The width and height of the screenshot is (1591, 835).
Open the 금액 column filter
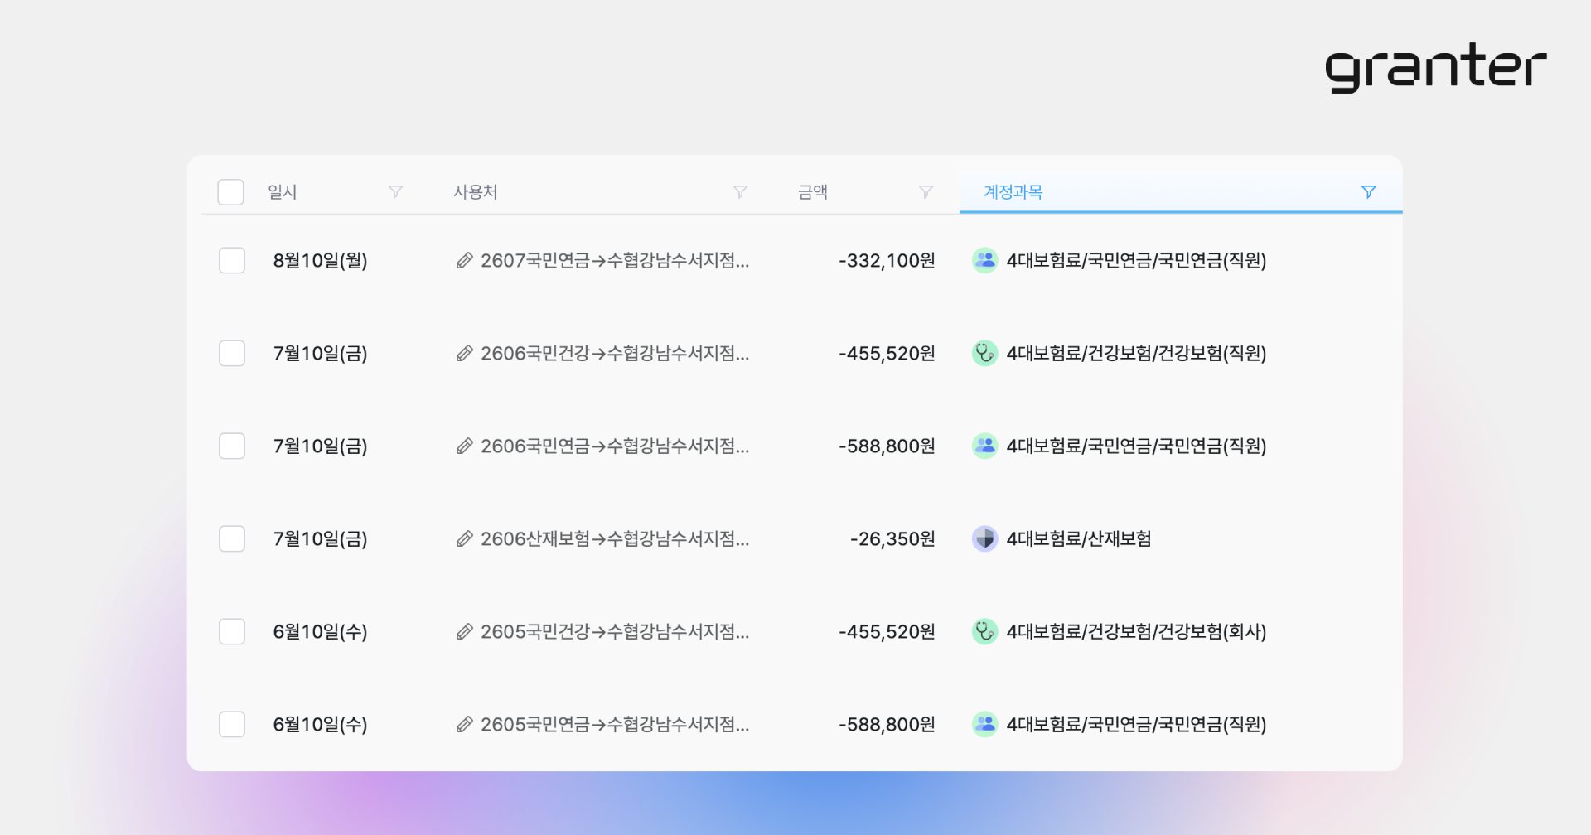pyautogui.click(x=926, y=192)
